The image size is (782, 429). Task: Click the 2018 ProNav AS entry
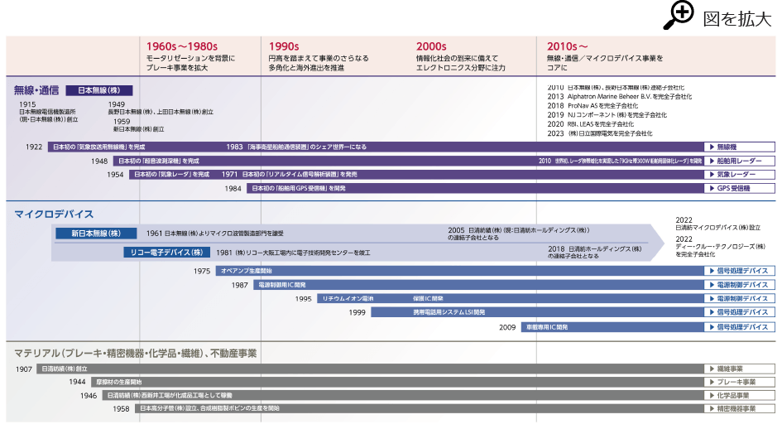[592, 106]
